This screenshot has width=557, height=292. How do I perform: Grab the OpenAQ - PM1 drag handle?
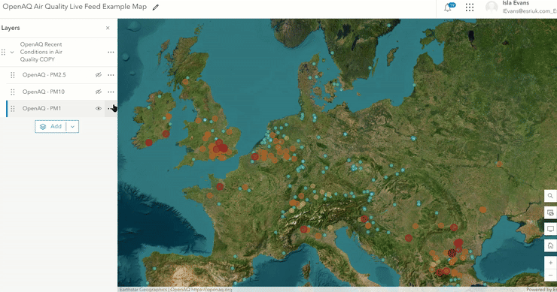coord(13,108)
